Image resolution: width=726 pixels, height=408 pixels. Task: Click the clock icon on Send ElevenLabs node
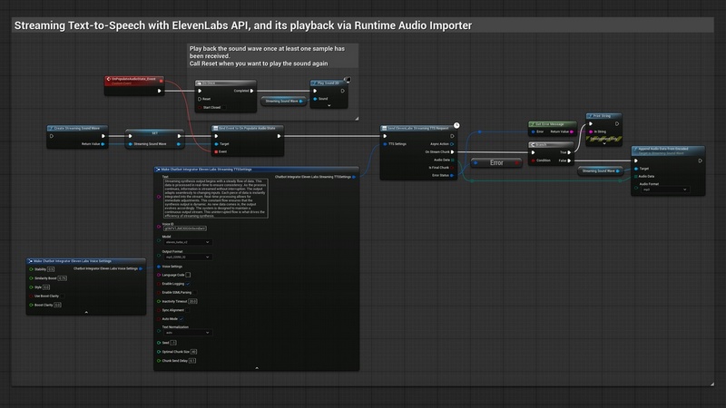click(456, 126)
